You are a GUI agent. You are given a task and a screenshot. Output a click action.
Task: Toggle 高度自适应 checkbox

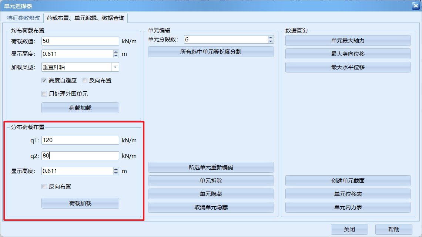[44, 80]
